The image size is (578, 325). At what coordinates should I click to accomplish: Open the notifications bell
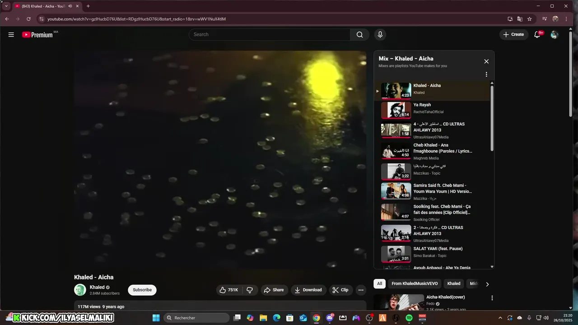pos(537,34)
